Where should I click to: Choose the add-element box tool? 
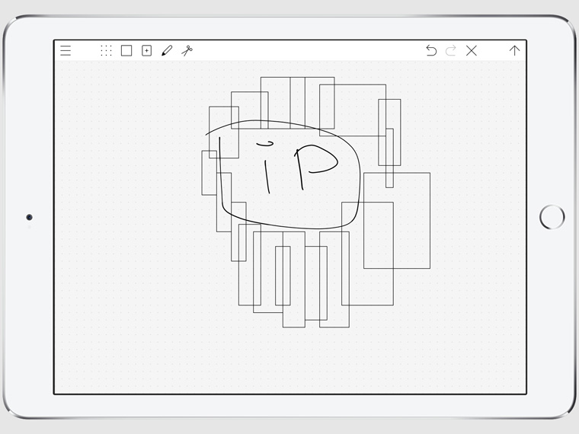point(146,50)
